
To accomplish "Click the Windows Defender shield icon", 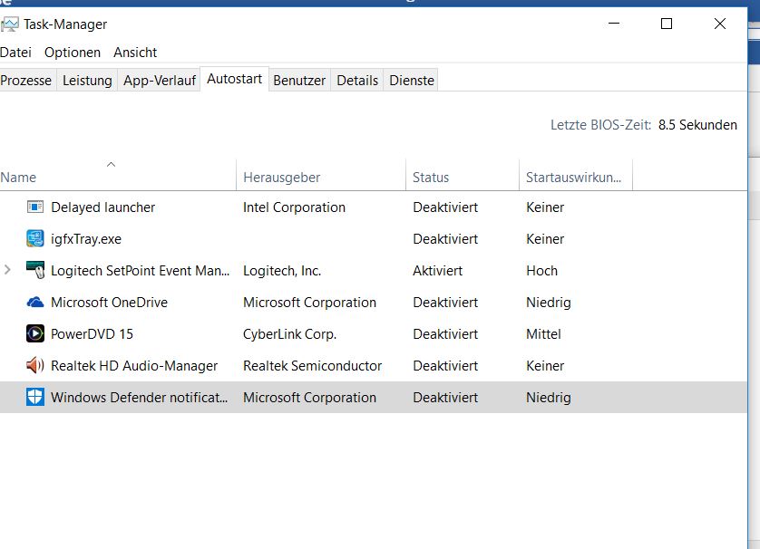I will [x=35, y=398].
